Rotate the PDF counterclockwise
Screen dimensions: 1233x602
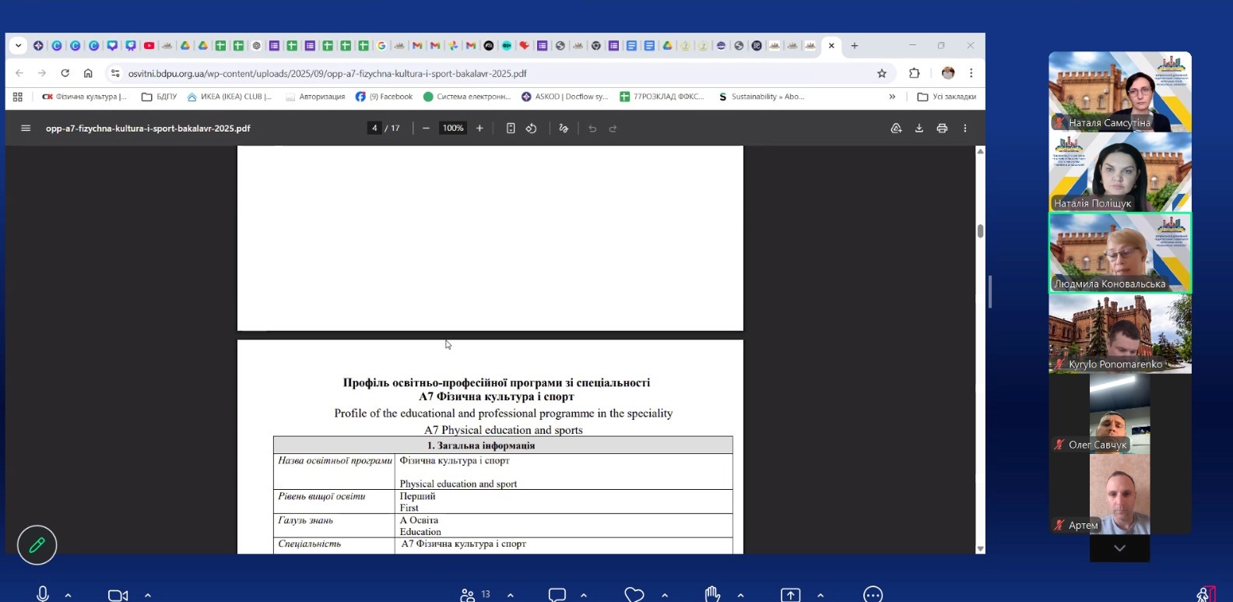[x=532, y=128]
